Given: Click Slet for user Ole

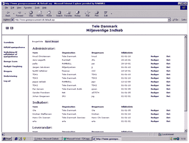Looking at the screenshot, I should 168,110.
